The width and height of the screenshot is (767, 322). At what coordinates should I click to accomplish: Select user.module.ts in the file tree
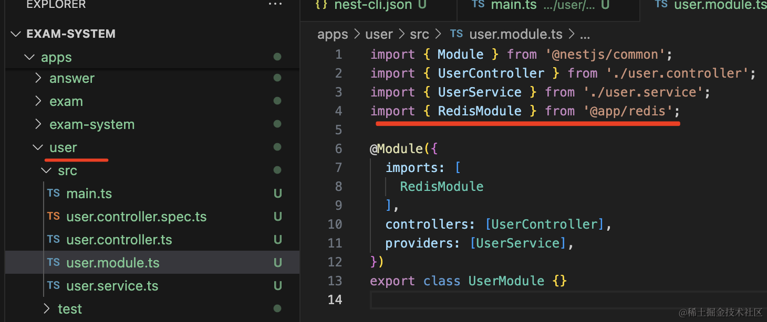pos(113,263)
